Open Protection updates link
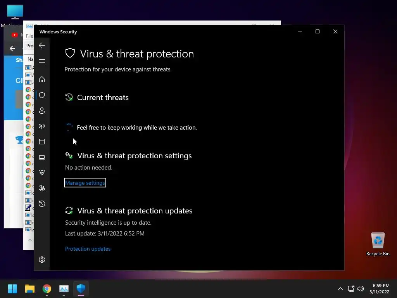The width and height of the screenshot is (397, 298). (88, 249)
